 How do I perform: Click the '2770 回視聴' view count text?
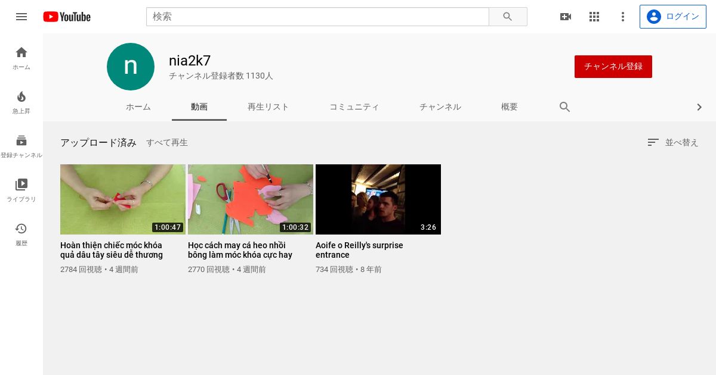[x=209, y=270]
